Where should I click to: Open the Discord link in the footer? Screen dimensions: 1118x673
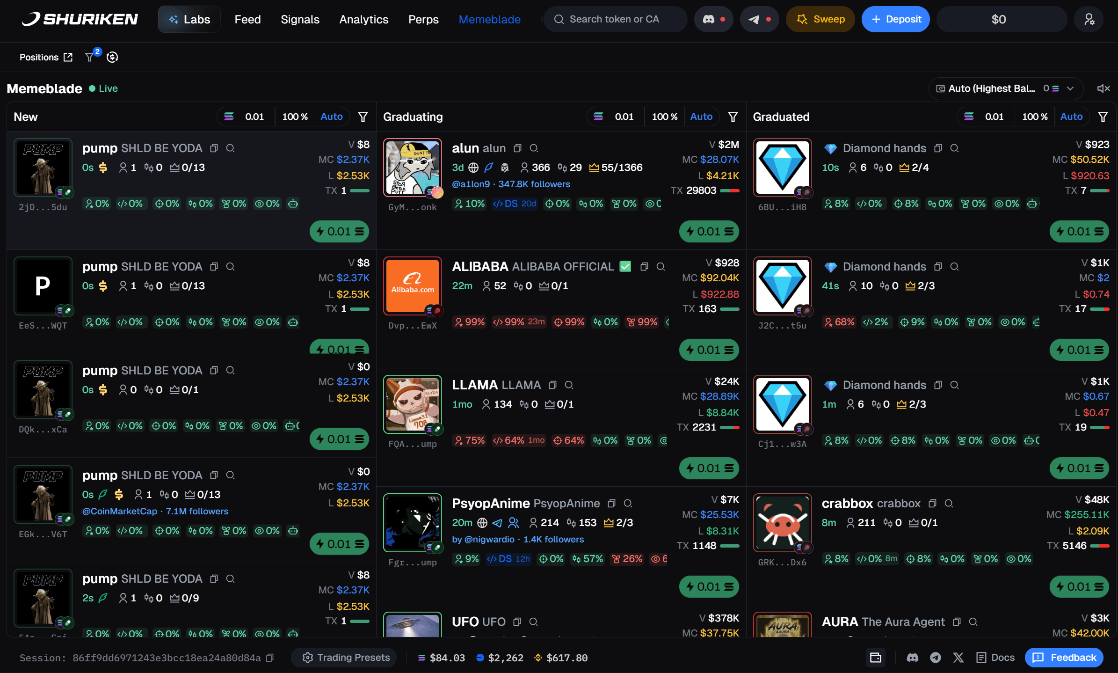tap(913, 658)
